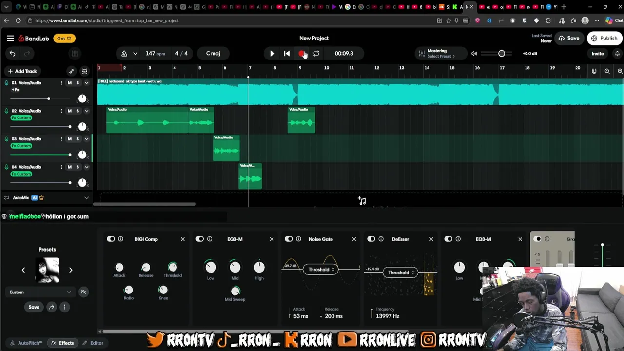Open the C maj key selector
The width and height of the screenshot is (624, 351).
[x=213, y=54]
